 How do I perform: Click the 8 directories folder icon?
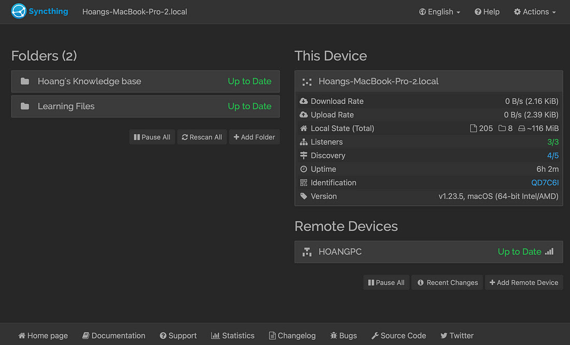502,128
